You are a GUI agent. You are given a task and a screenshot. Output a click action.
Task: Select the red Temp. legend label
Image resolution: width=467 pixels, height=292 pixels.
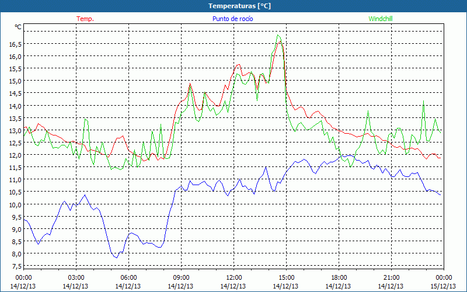(85, 19)
